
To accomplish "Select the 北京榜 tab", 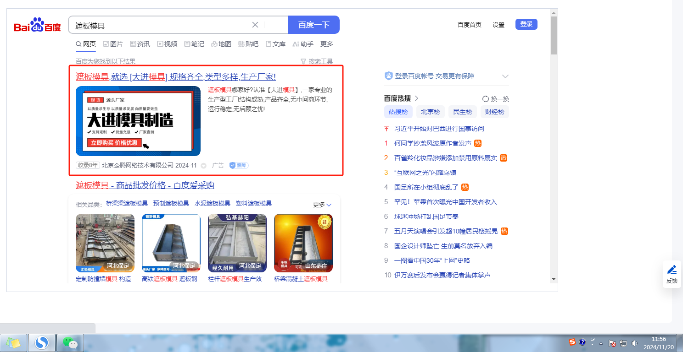I will (x=431, y=112).
